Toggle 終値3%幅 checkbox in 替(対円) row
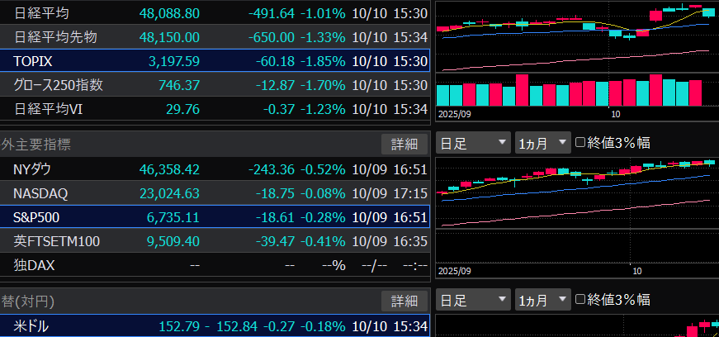Image resolution: width=719 pixels, height=337 pixels. click(580, 298)
